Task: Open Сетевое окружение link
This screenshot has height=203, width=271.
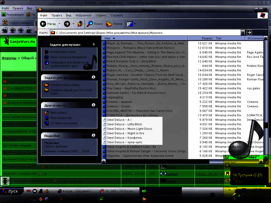Action: (64, 123)
